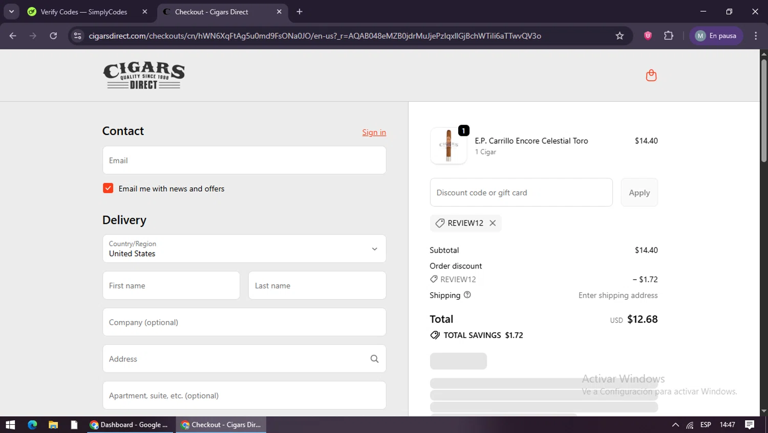Click the browser address bar URL
This screenshot has height=433, width=768.
[x=315, y=36]
